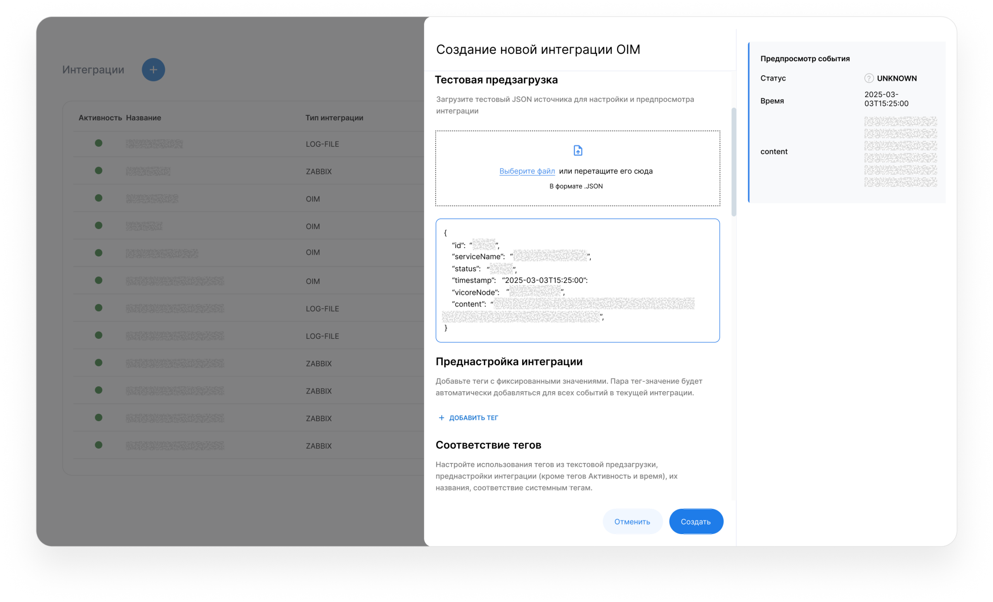
Task: Open the Выберите файл link
Action: [x=527, y=171]
